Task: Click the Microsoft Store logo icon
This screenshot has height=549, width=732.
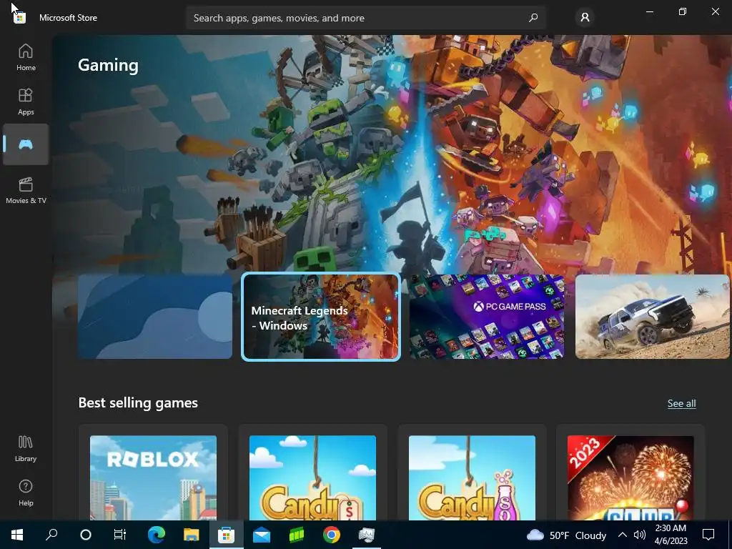Action: [19, 18]
